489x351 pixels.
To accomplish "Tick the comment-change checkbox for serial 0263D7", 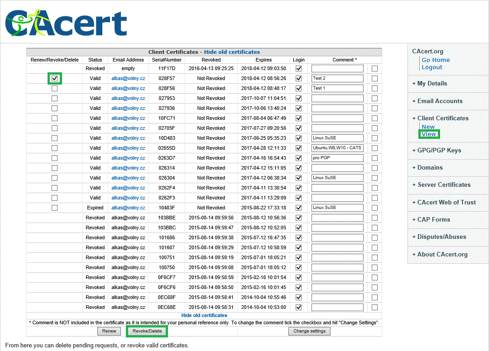I will (374, 158).
